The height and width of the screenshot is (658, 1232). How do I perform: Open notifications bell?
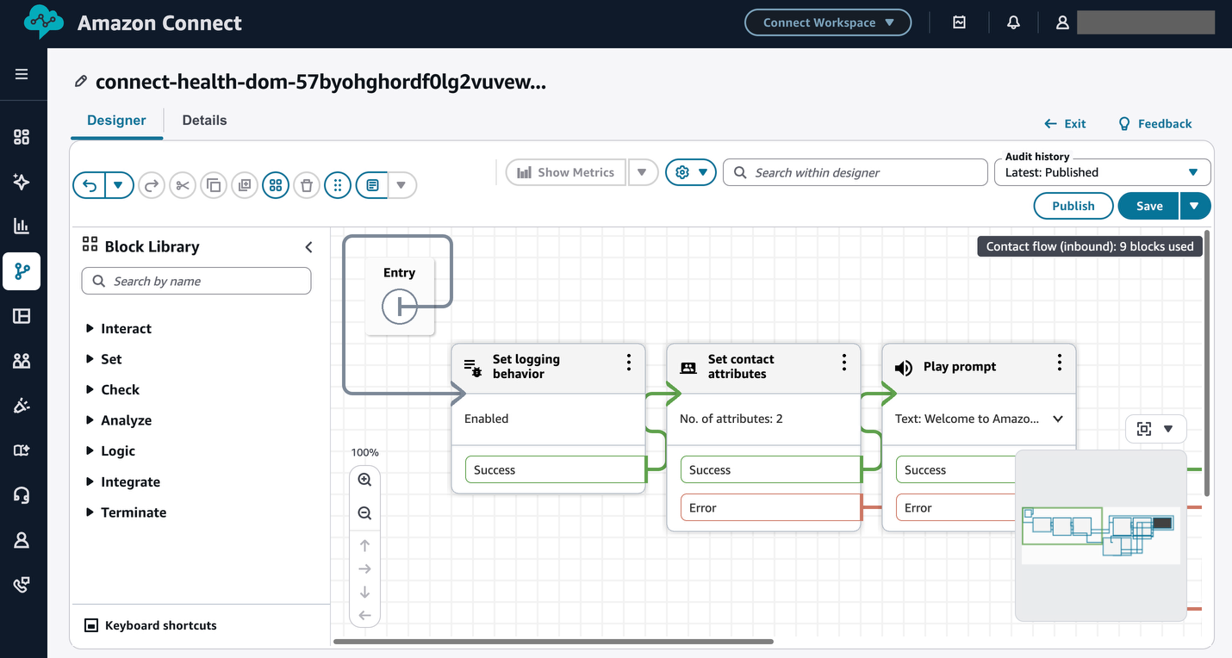(1013, 23)
